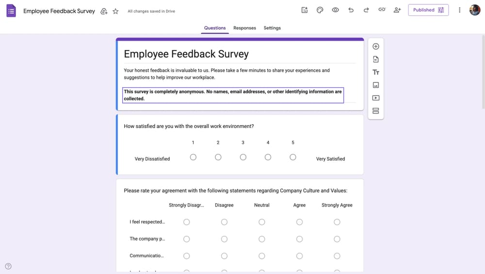Copy responder link via link icon
The image size is (485, 274).
point(382,10)
